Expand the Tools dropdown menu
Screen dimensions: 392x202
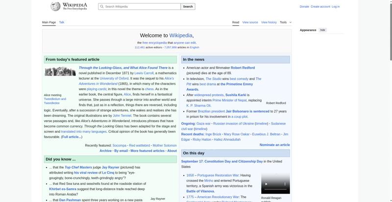pos(286,22)
